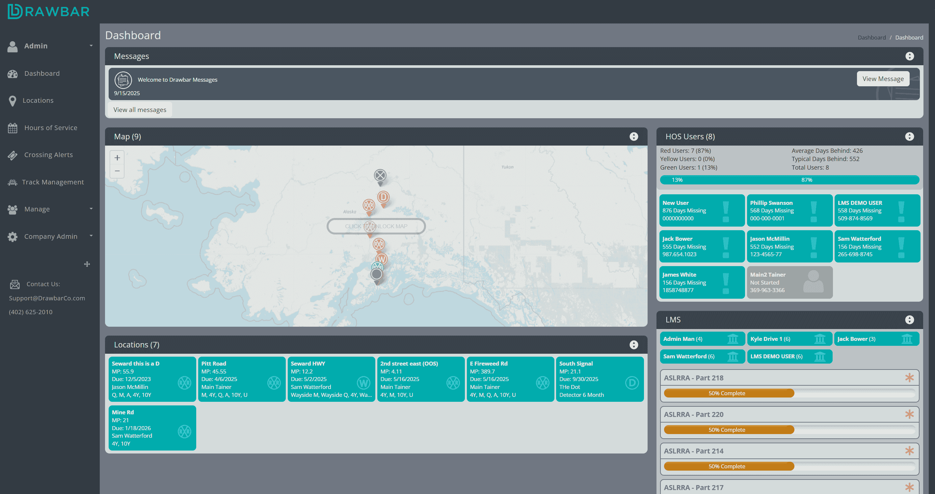Image resolution: width=935 pixels, height=494 pixels.
Task: Collapse the LMS panel
Action: 909,320
